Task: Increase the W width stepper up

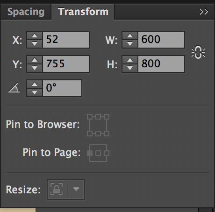Action: pos(130,36)
